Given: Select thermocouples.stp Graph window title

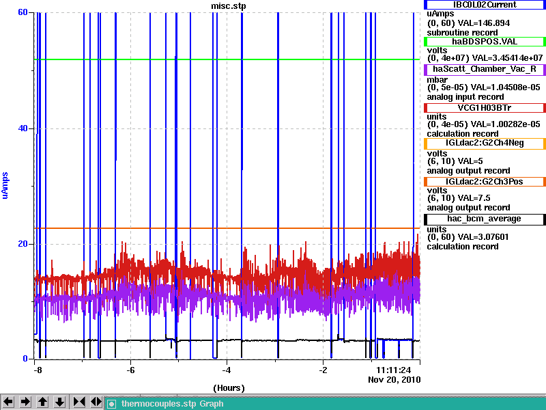Looking at the screenshot, I should 173,404.
